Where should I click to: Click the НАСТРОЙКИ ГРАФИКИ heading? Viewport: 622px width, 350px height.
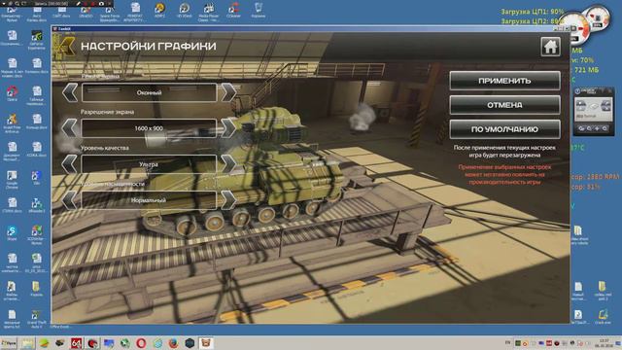[149, 46]
